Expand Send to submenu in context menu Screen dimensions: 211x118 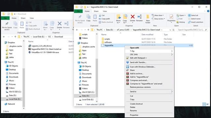(x=149, y=91)
